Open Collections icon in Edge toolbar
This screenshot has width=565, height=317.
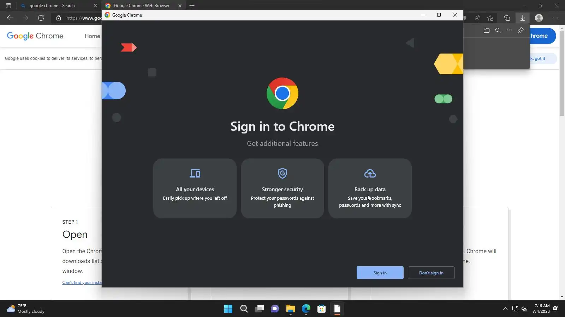click(507, 18)
